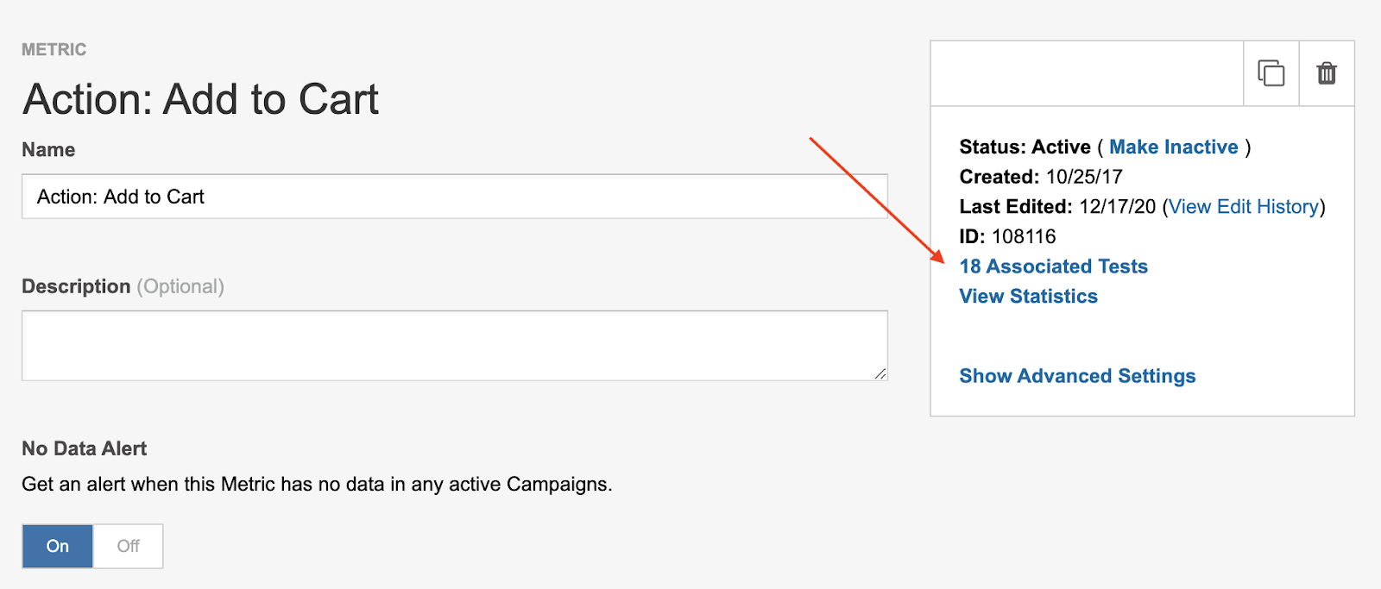Click into the Description text area
The image size is (1381, 589).
coord(454,345)
